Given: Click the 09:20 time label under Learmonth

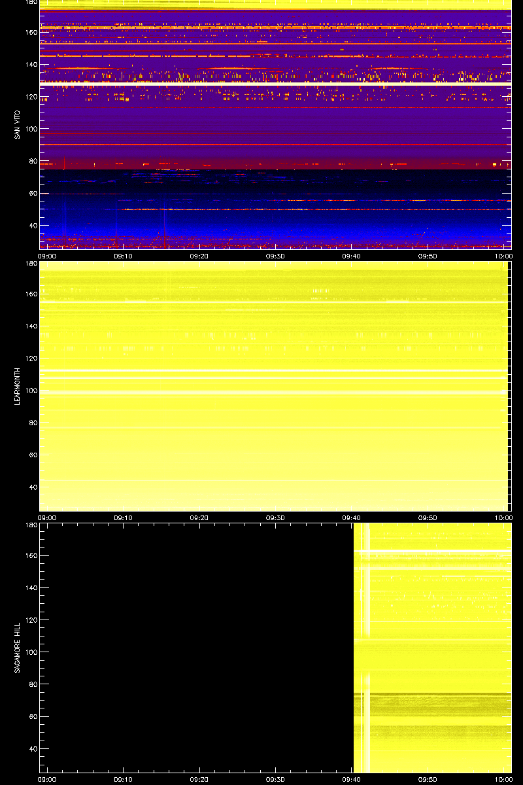Looking at the screenshot, I should [x=199, y=518].
